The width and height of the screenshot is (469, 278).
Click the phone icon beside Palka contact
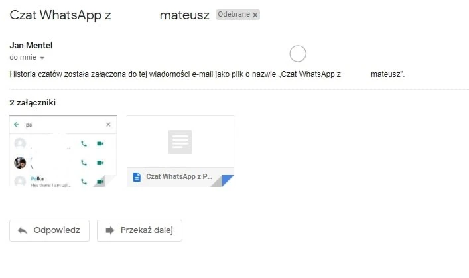pos(84,180)
